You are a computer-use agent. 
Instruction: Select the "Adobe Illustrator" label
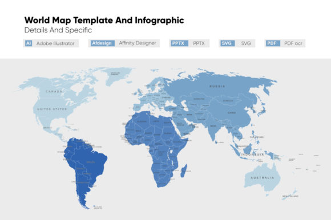pos(55,43)
